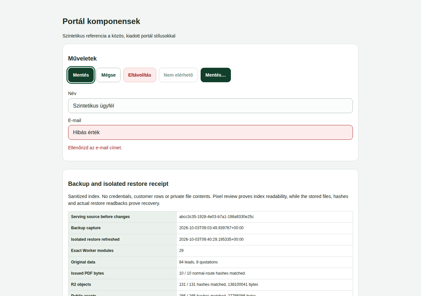The width and height of the screenshot is (421, 296).
Task: Focus the E-mail input with error
Action: (x=210, y=132)
